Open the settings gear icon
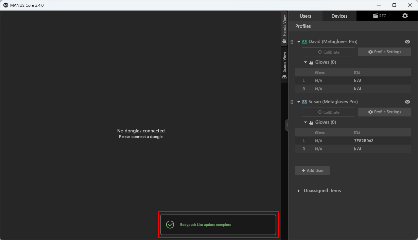The width and height of the screenshot is (418, 240). (x=405, y=16)
